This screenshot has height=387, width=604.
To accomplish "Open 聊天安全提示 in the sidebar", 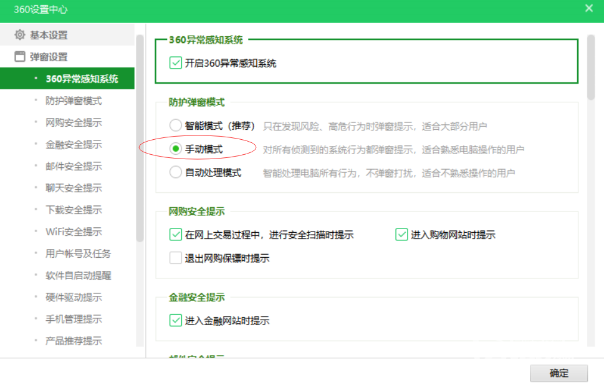I will point(74,188).
